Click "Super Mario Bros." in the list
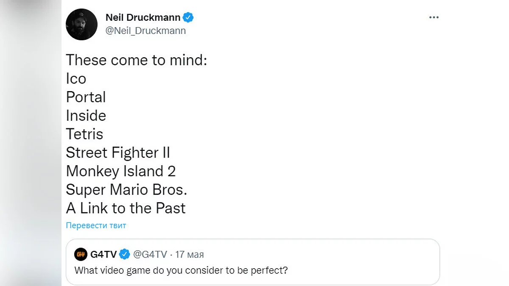Image resolution: width=509 pixels, height=286 pixels. tap(126, 189)
